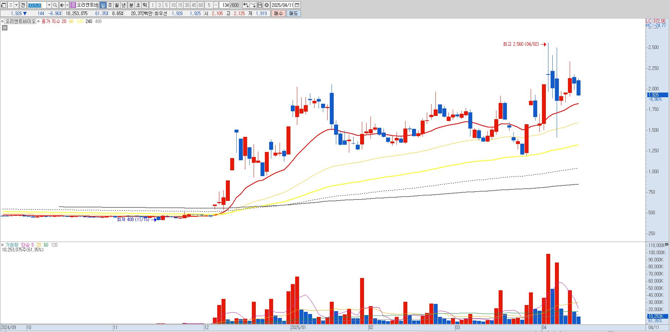The width and height of the screenshot is (670, 332).
Task: Click the 거래량 volume indicator label
Action: (12, 245)
